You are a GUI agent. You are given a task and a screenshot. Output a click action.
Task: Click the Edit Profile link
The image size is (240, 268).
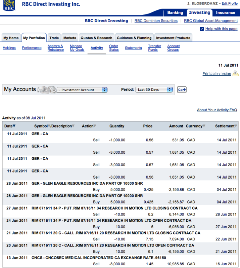pyautogui.click(x=230, y=3)
